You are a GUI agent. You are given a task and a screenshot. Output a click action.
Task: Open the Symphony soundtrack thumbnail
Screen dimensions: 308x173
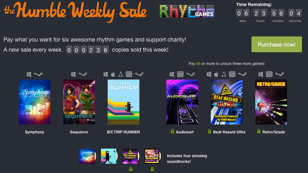pyautogui.click(x=87, y=156)
